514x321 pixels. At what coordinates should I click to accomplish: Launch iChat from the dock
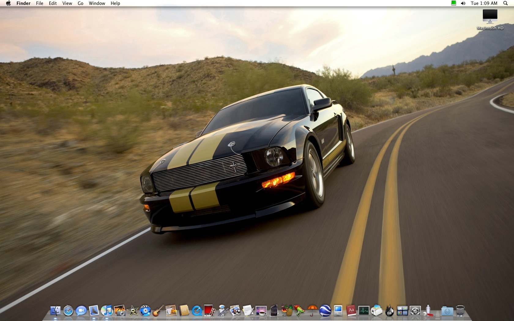coord(81,311)
